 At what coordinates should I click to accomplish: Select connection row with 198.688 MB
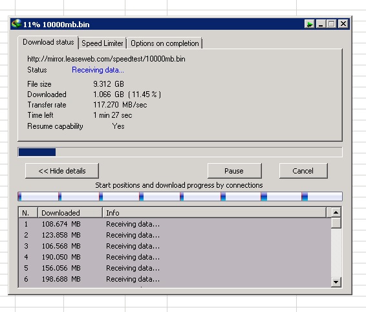tap(175, 279)
